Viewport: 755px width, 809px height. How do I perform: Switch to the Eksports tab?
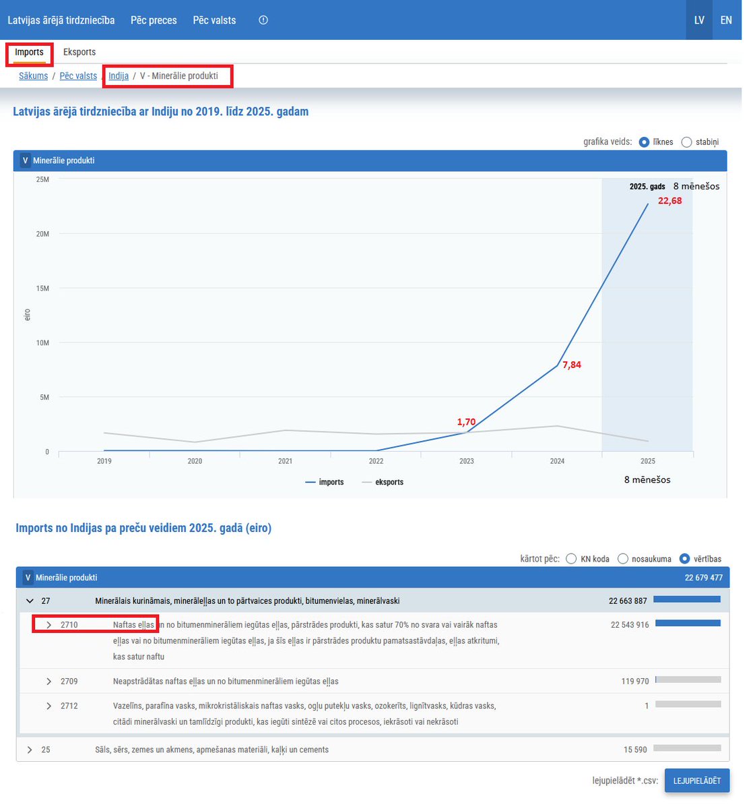tap(79, 52)
